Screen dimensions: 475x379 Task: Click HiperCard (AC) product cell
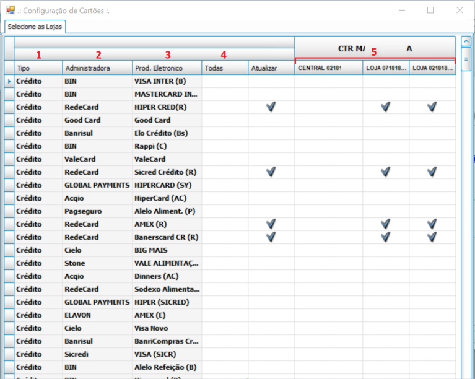(167, 198)
